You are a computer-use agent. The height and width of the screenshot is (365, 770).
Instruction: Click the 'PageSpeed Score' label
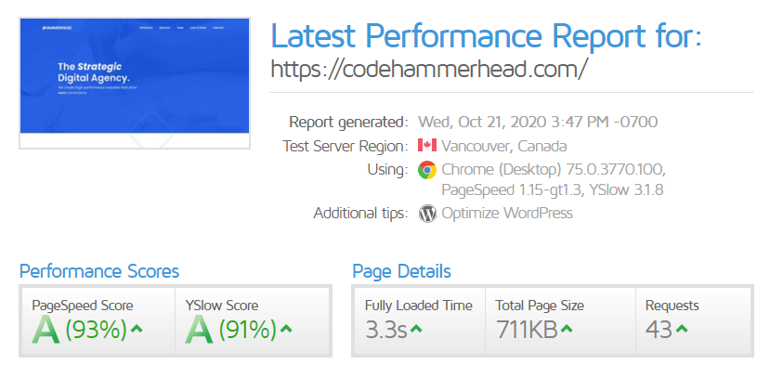pyautogui.click(x=83, y=306)
